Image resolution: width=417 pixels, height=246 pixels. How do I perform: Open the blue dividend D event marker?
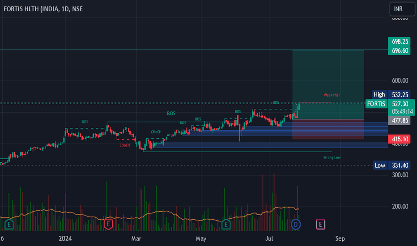[295, 225]
